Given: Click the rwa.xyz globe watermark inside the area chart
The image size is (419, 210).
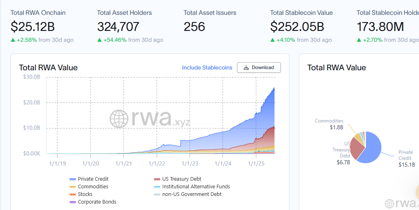Looking at the screenshot, I should 119,119.
